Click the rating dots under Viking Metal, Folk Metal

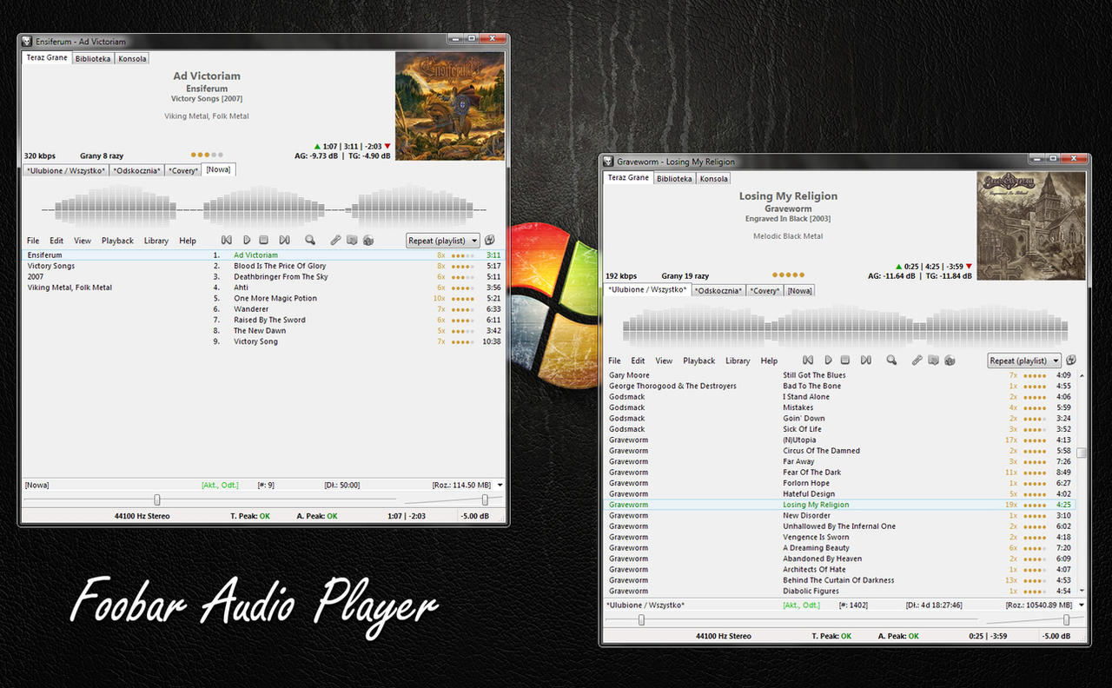(207, 155)
